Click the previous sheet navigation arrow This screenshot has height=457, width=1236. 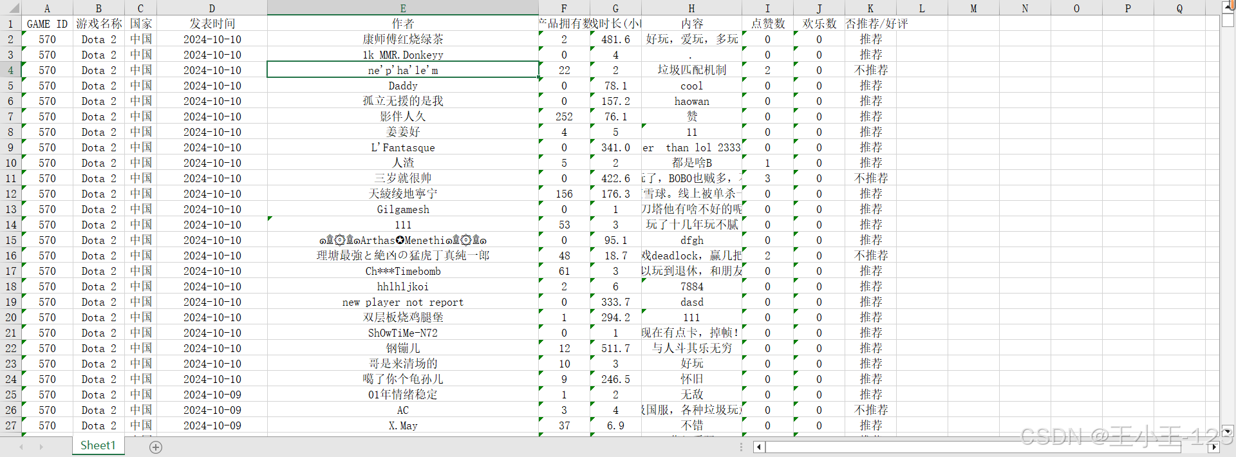click(21, 447)
